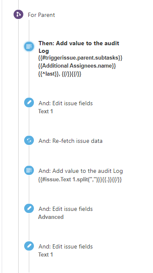Click the {{#issue.Text 1.split(",")}} smart value

(x=80, y=180)
